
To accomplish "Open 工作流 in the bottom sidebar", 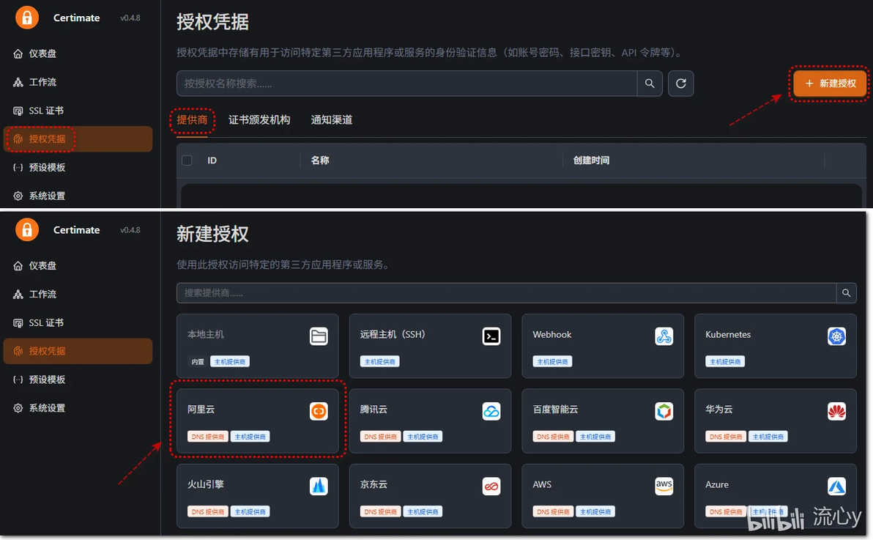I will coord(78,295).
